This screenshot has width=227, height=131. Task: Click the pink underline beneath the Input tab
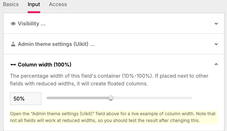34,12
